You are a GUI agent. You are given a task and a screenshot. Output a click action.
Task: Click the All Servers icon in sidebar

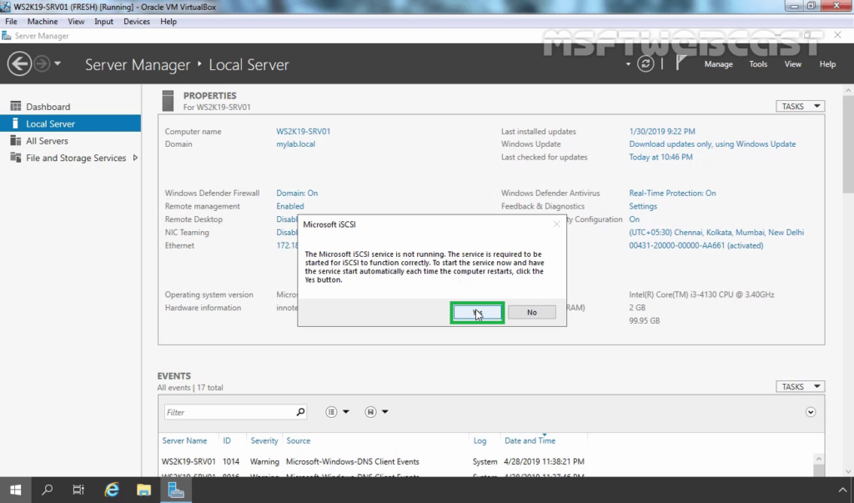click(x=15, y=140)
